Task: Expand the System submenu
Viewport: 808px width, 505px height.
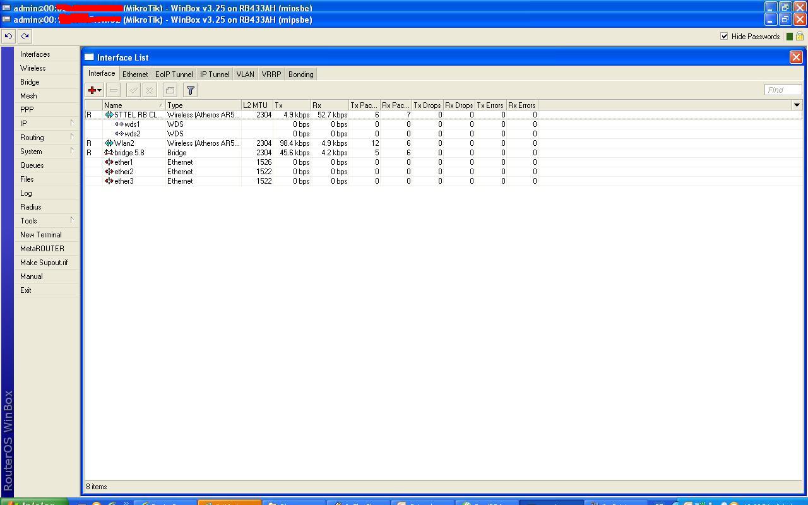Action: 46,151
